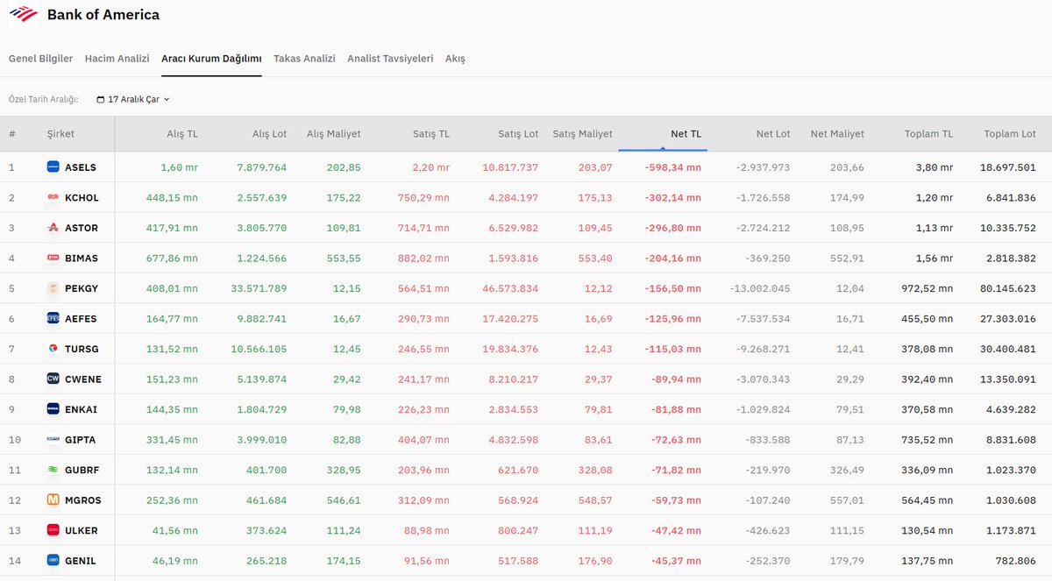
Task: Switch to the Hacim Analizi tab
Action: tap(117, 59)
